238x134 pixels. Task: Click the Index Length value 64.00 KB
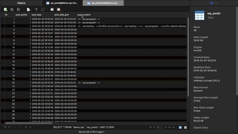[198, 121]
